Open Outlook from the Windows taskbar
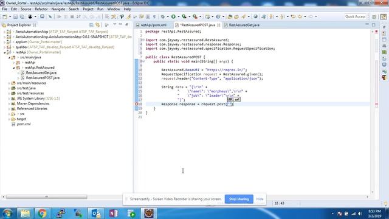The image size is (389, 219). point(95,214)
